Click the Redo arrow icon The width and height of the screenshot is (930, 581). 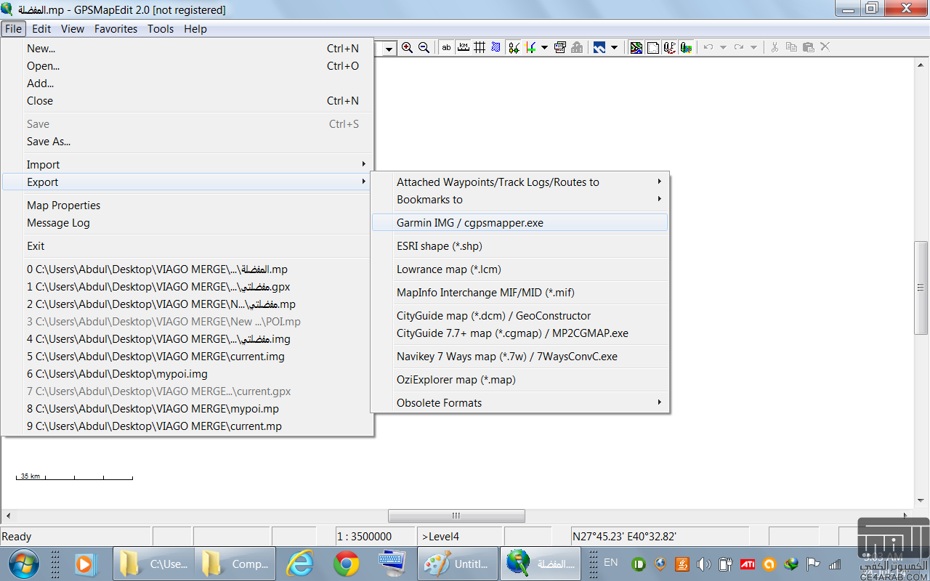(739, 48)
